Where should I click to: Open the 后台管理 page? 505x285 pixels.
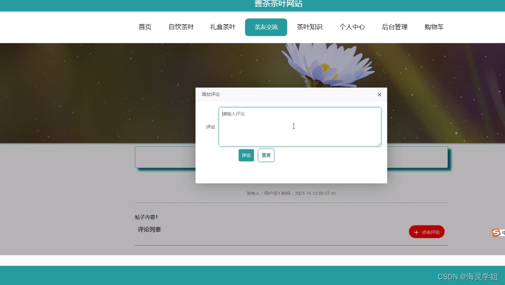(394, 27)
